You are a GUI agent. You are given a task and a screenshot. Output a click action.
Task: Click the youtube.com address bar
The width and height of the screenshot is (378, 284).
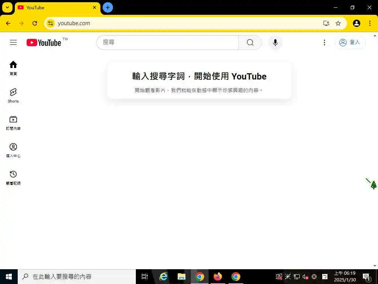(x=188, y=23)
